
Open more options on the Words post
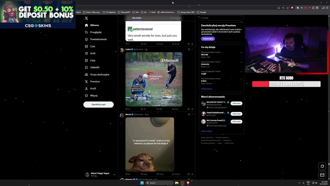coord(192,114)
